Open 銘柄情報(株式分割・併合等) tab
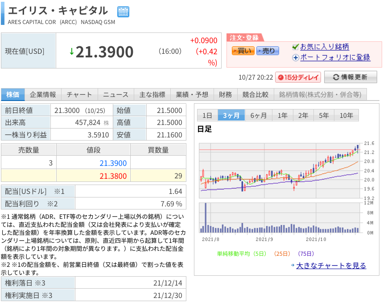 tap(320, 95)
